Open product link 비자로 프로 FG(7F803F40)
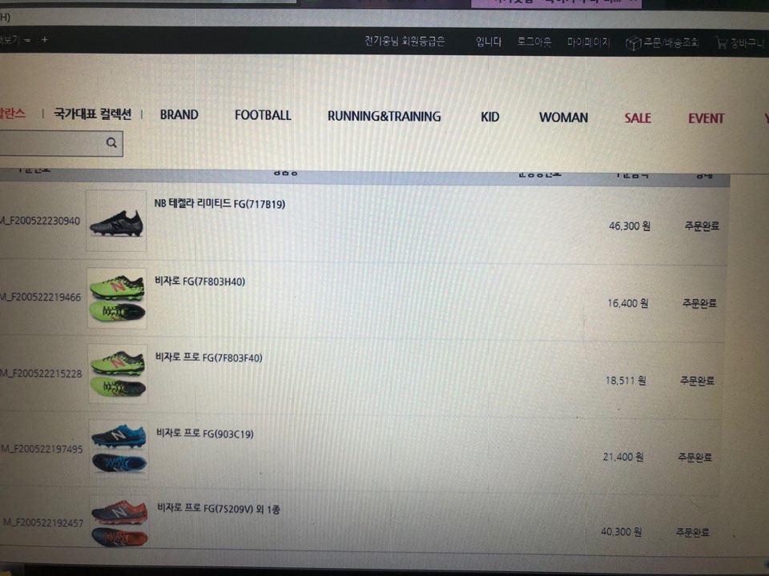769x576 pixels. coord(209,358)
